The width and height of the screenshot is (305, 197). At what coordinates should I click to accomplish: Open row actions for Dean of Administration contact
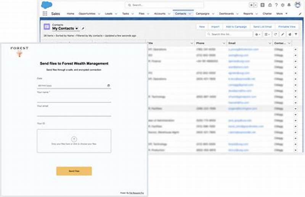point(295,121)
